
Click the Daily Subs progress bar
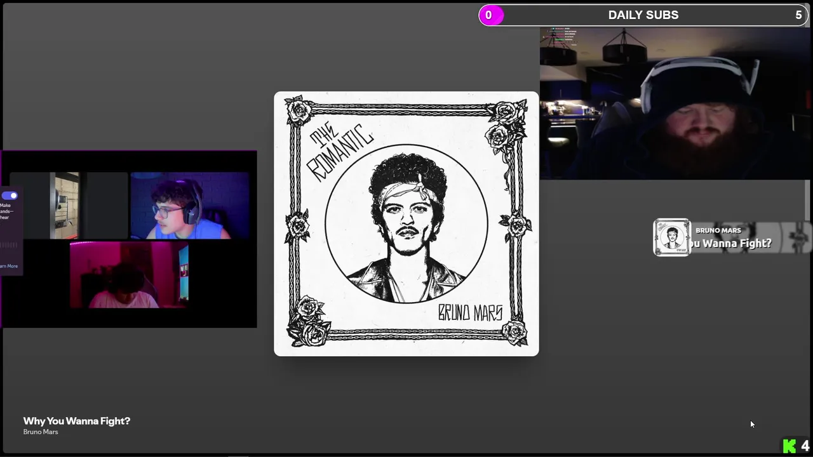point(643,15)
